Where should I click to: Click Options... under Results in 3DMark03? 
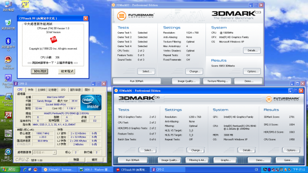coord(252,72)
